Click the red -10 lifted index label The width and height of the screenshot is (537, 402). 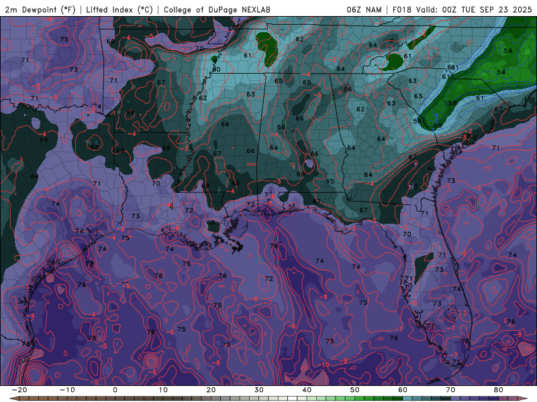point(324,365)
